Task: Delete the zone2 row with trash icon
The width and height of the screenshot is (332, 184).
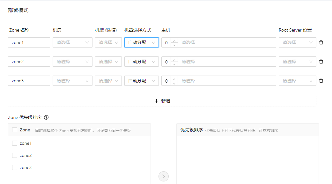Action: tap(321, 62)
